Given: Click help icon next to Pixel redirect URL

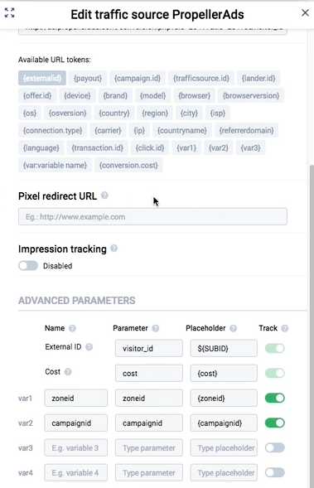Looking at the screenshot, I should (105, 196).
